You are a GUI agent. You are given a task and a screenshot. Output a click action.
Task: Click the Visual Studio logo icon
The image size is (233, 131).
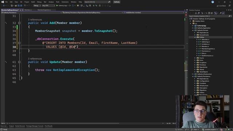tap(3, 2)
